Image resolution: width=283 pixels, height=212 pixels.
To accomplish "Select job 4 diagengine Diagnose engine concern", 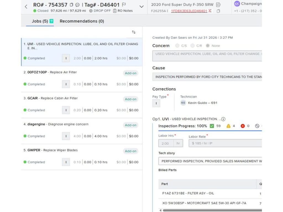I will pos(82,131).
